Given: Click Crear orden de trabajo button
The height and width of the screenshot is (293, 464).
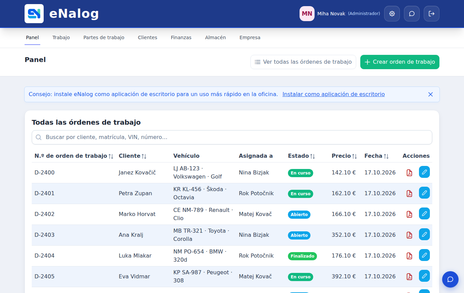Looking at the screenshot, I should point(400,62).
